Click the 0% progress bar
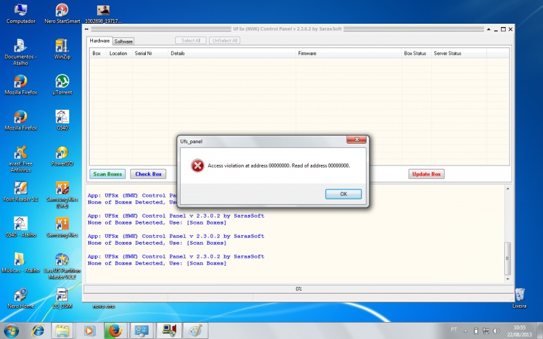This screenshot has width=543, height=339. [298, 289]
